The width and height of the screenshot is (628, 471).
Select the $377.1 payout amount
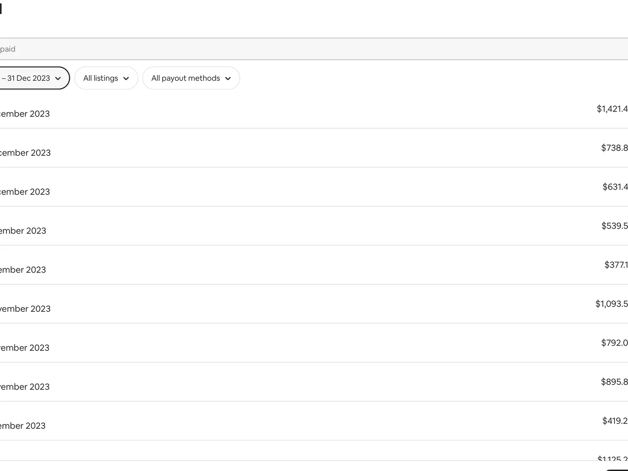616,265
